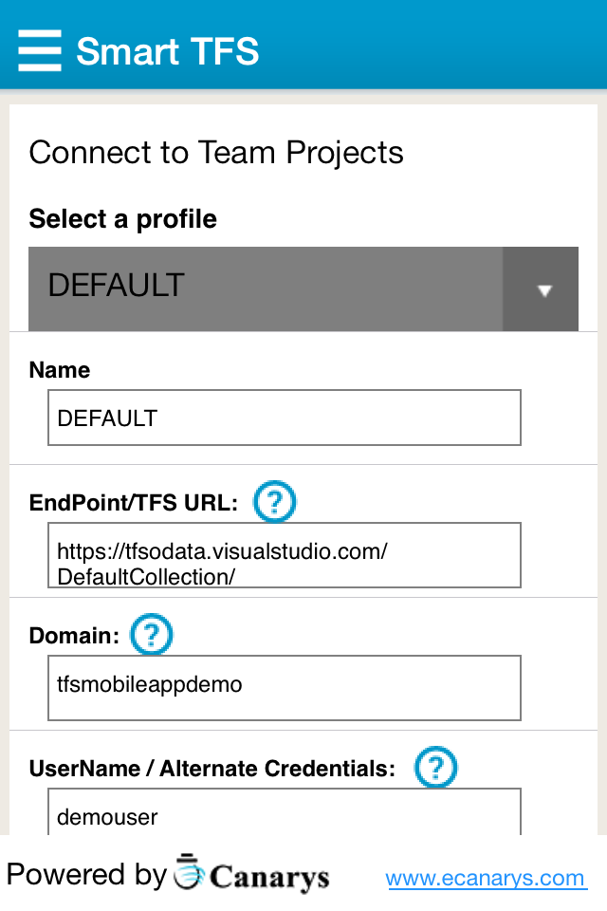Click the EndPoint/TFS URL help icon
Image resolution: width=607 pixels, height=911 pixels.
[275, 501]
